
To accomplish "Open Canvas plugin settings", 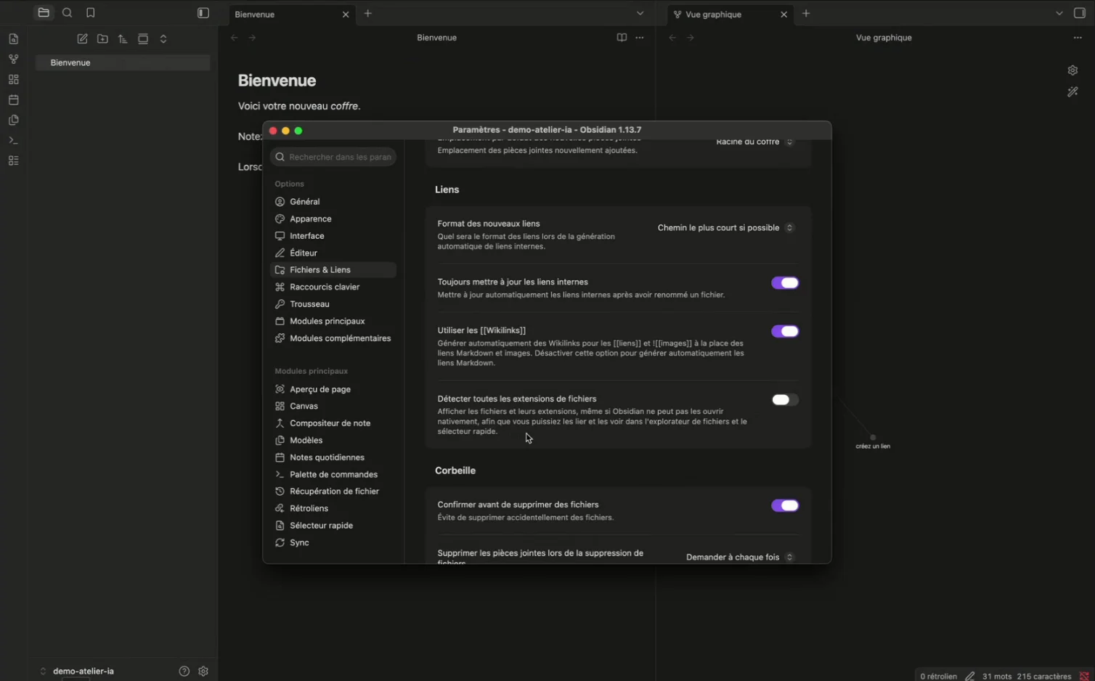I will [333, 406].
